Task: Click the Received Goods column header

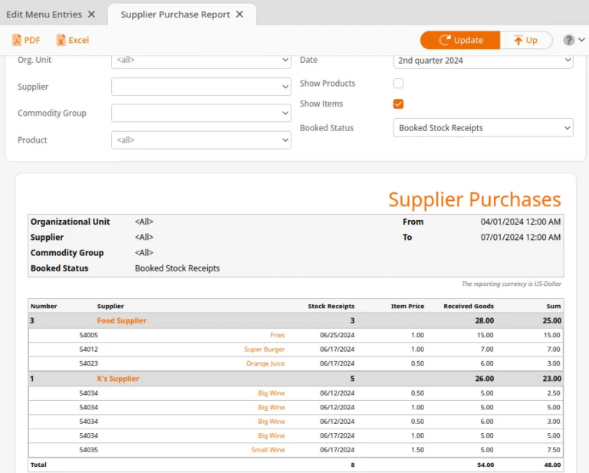Action: pyautogui.click(x=469, y=307)
